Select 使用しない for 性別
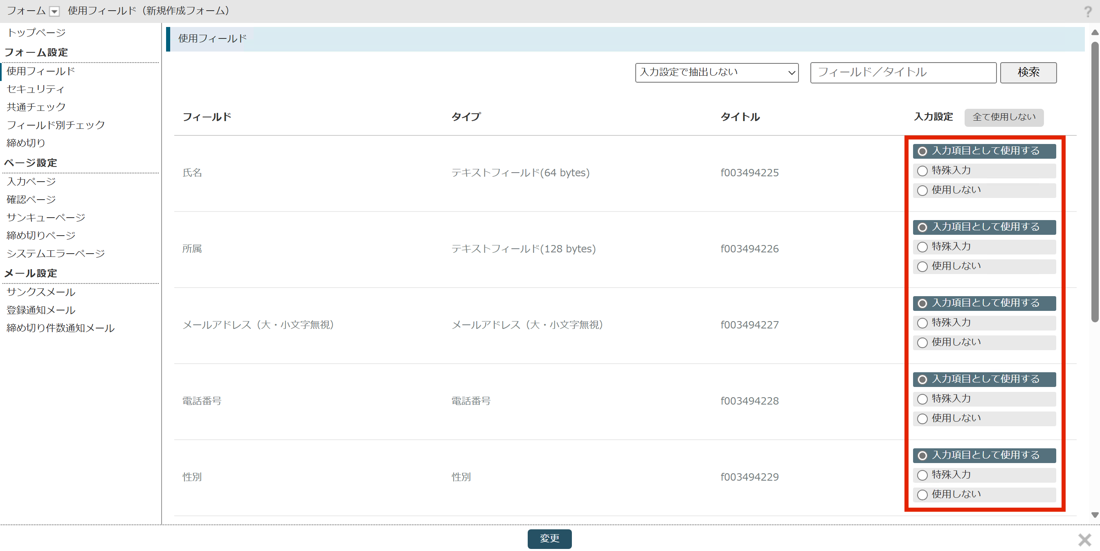This screenshot has height=551, width=1100. point(984,494)
